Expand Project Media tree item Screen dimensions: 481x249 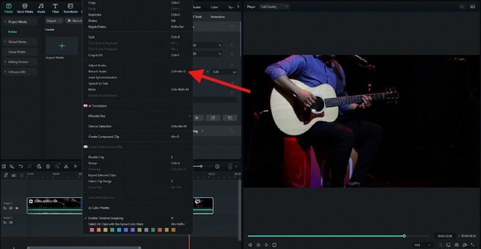5,22
